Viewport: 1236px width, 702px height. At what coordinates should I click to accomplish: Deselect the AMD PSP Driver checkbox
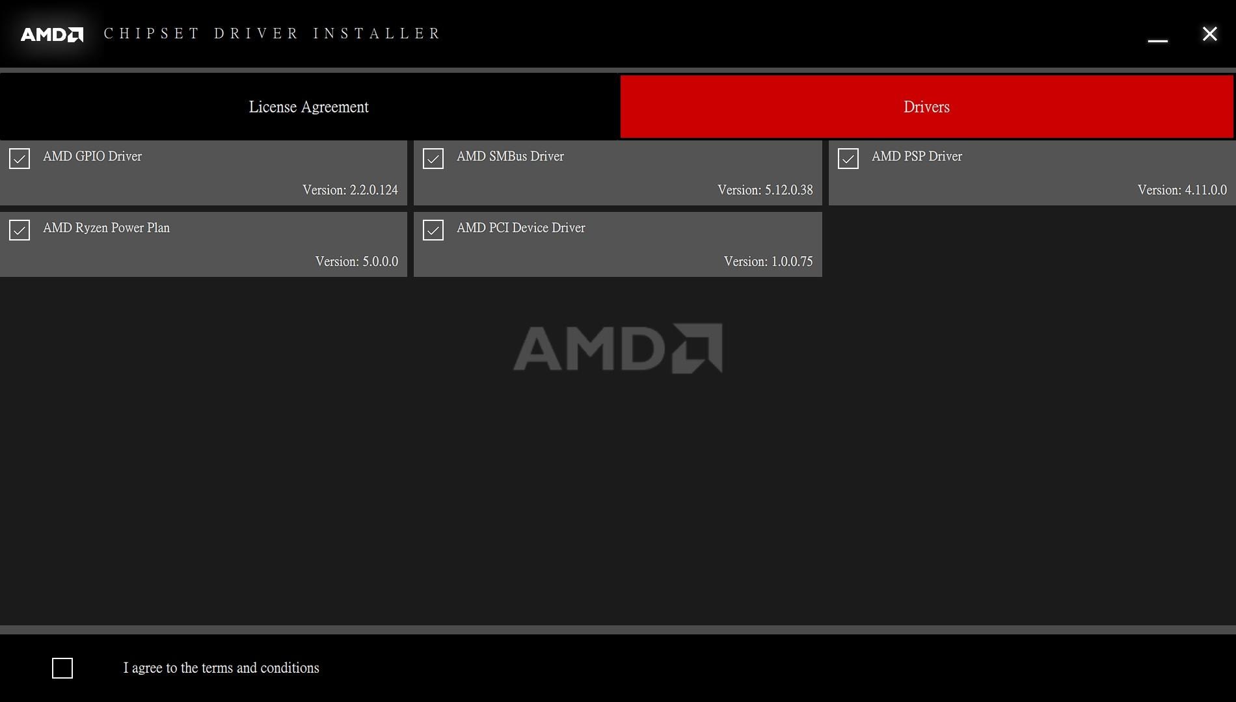click(848, 159)
